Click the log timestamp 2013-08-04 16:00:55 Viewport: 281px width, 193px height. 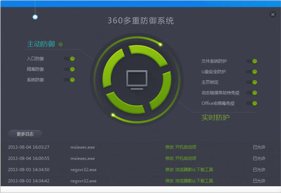tap(29, 158)
